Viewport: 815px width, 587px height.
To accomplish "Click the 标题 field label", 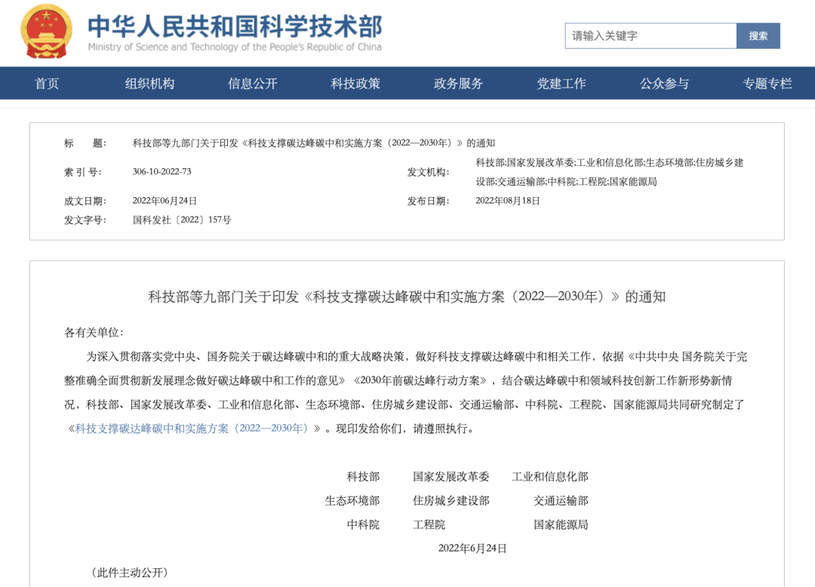I will (85, 143).
